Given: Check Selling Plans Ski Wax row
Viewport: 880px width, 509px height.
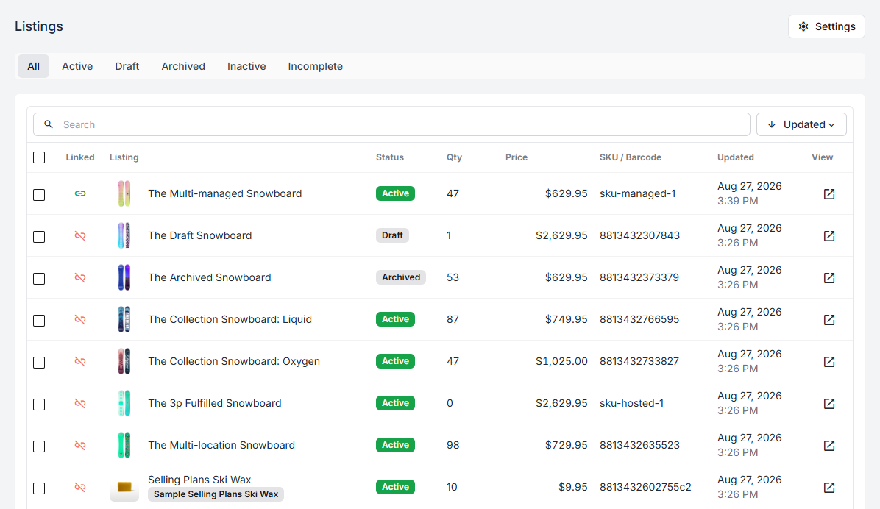Looking at the screenshot, I should coord(39,488).
